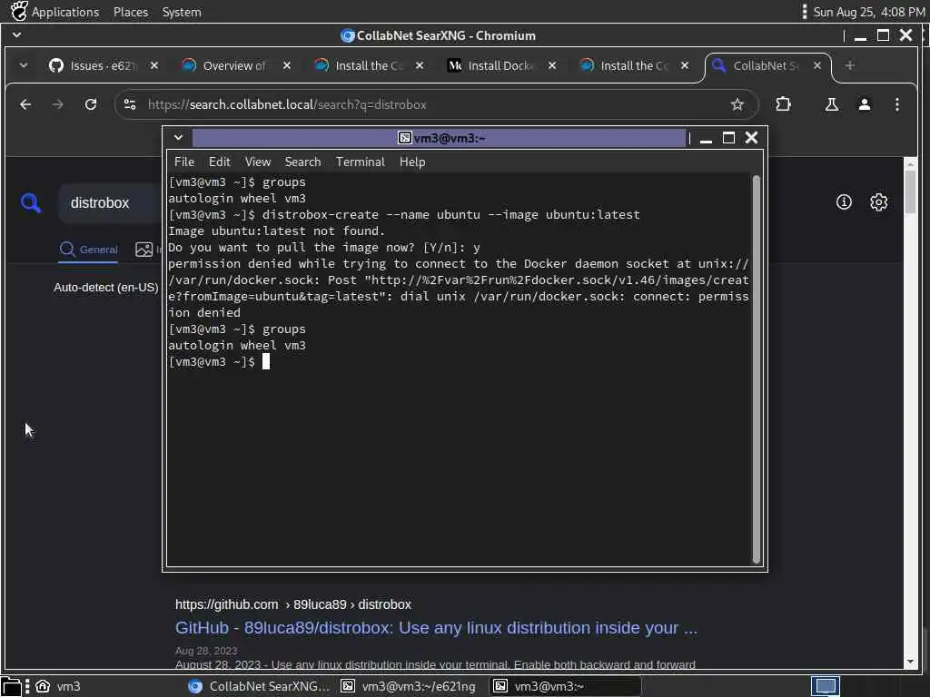Open GitHub 89luca89/distrobox result link
This screenshot has height=697, width=930.
click(x=436, y=628)
